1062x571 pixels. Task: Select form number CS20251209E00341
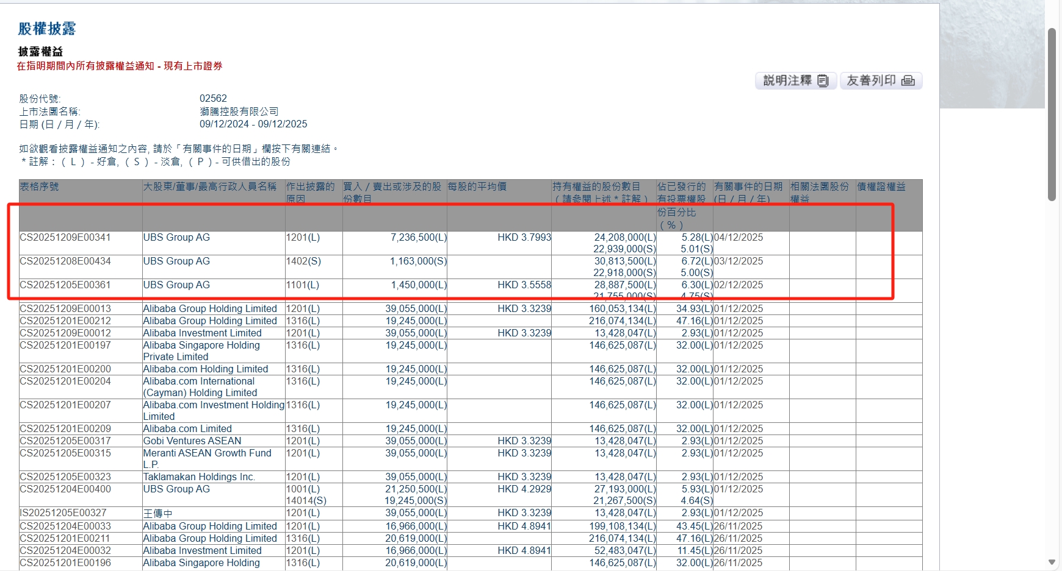tap(65, 237)
